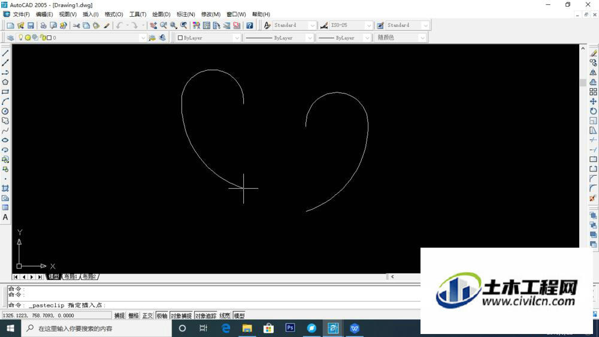Click the Explode tool
The width and height of the screenshot is (599, 337).
[x=593, y=198]
